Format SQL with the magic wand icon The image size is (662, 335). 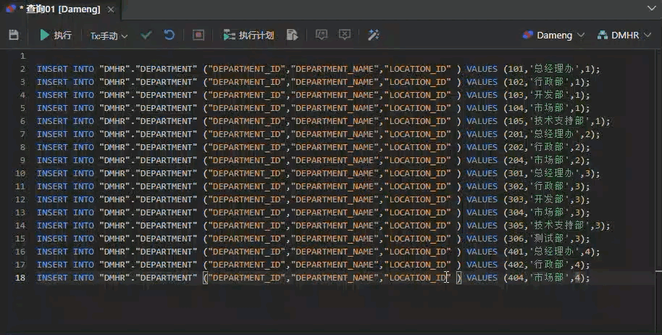[x=373, y=35]
